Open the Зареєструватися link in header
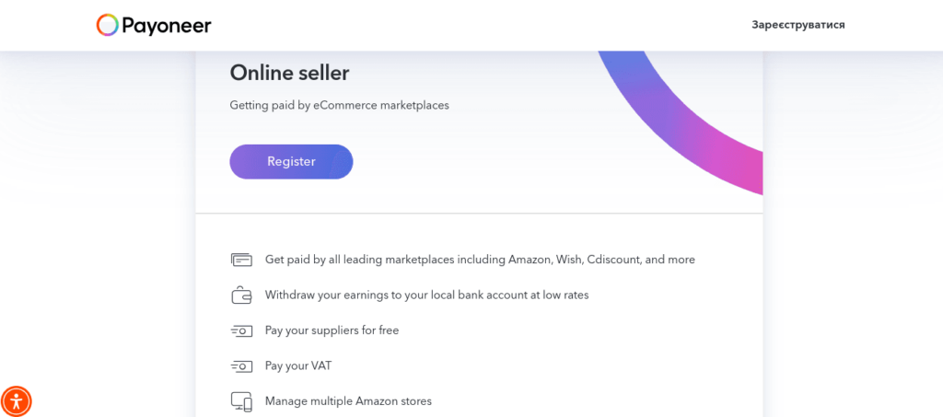 [x=798, y=25]
